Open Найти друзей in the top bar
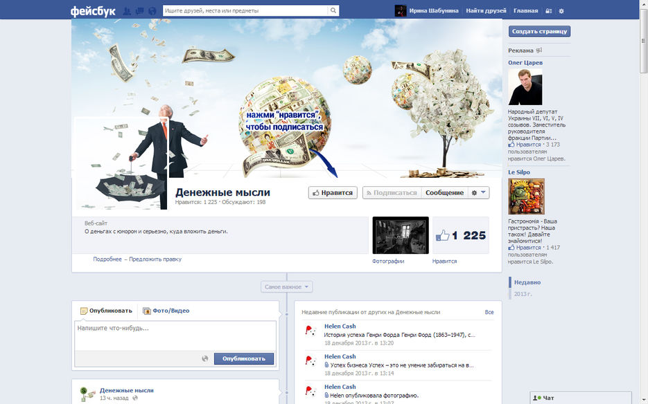Image resolution: width=648 pixels, height=404 pixels. (486, 11)
